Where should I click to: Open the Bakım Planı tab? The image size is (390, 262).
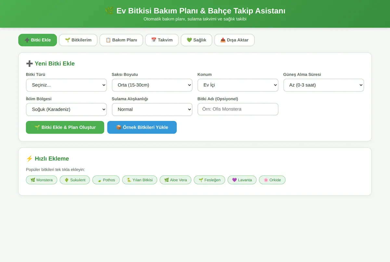121,40
